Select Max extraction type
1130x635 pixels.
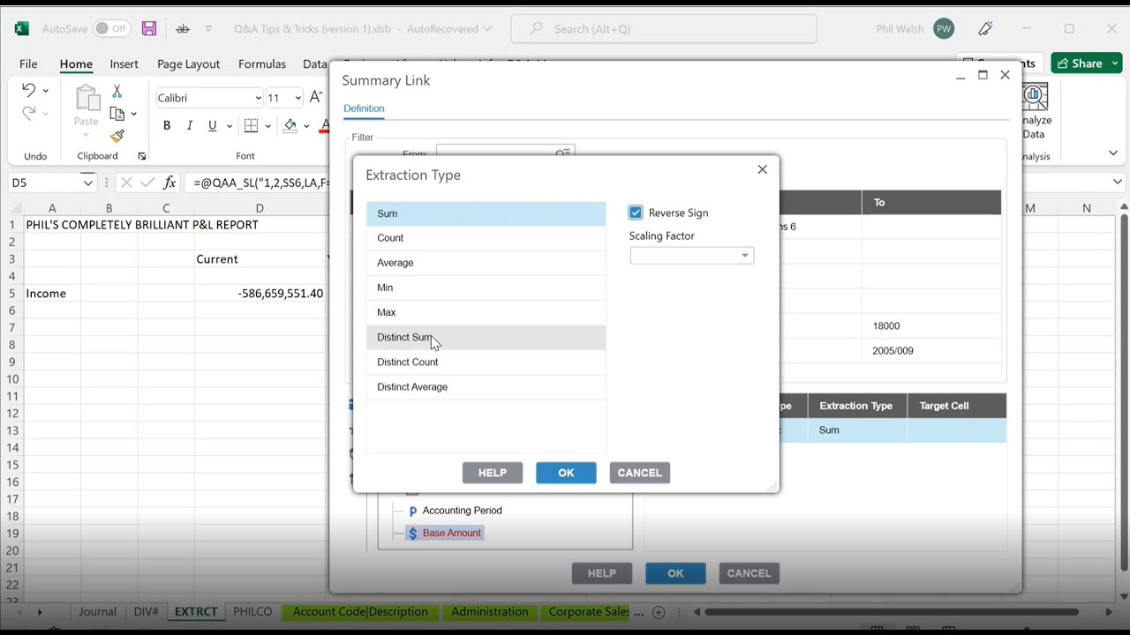click(486, 312)
